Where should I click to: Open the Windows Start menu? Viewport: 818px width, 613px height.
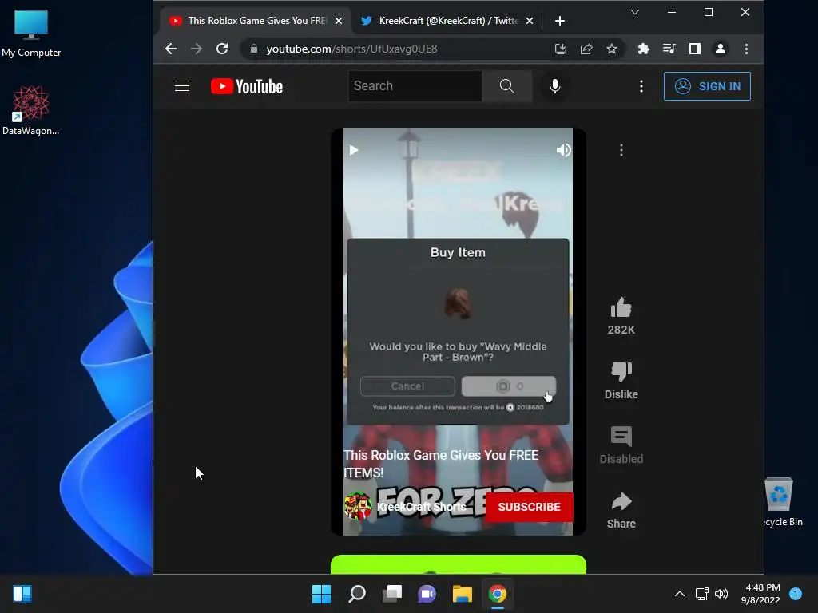pyautogui.click(x=321, y=594)
